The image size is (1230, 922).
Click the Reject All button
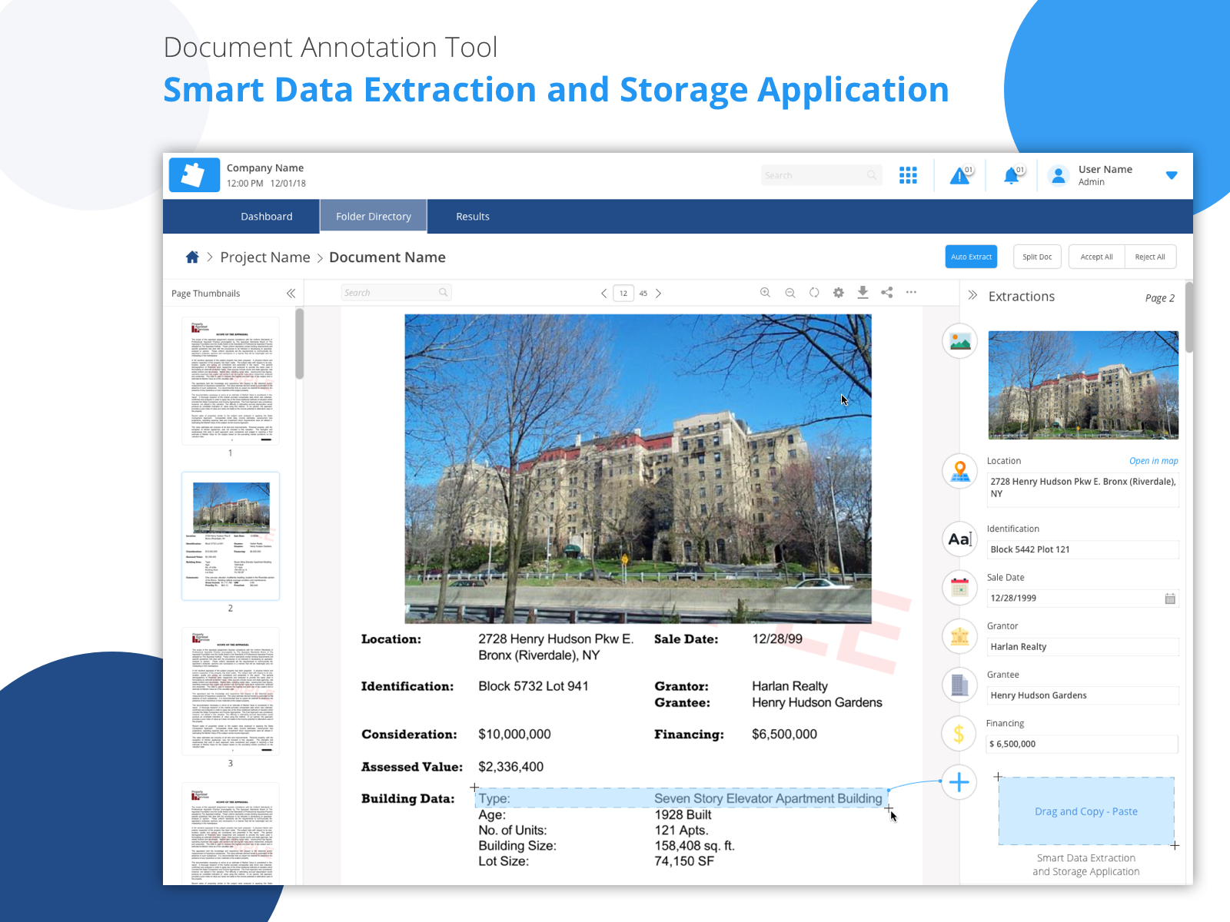(1150, 257)
